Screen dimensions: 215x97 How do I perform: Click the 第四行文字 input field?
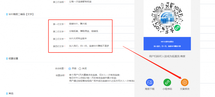tap(101, 46)
